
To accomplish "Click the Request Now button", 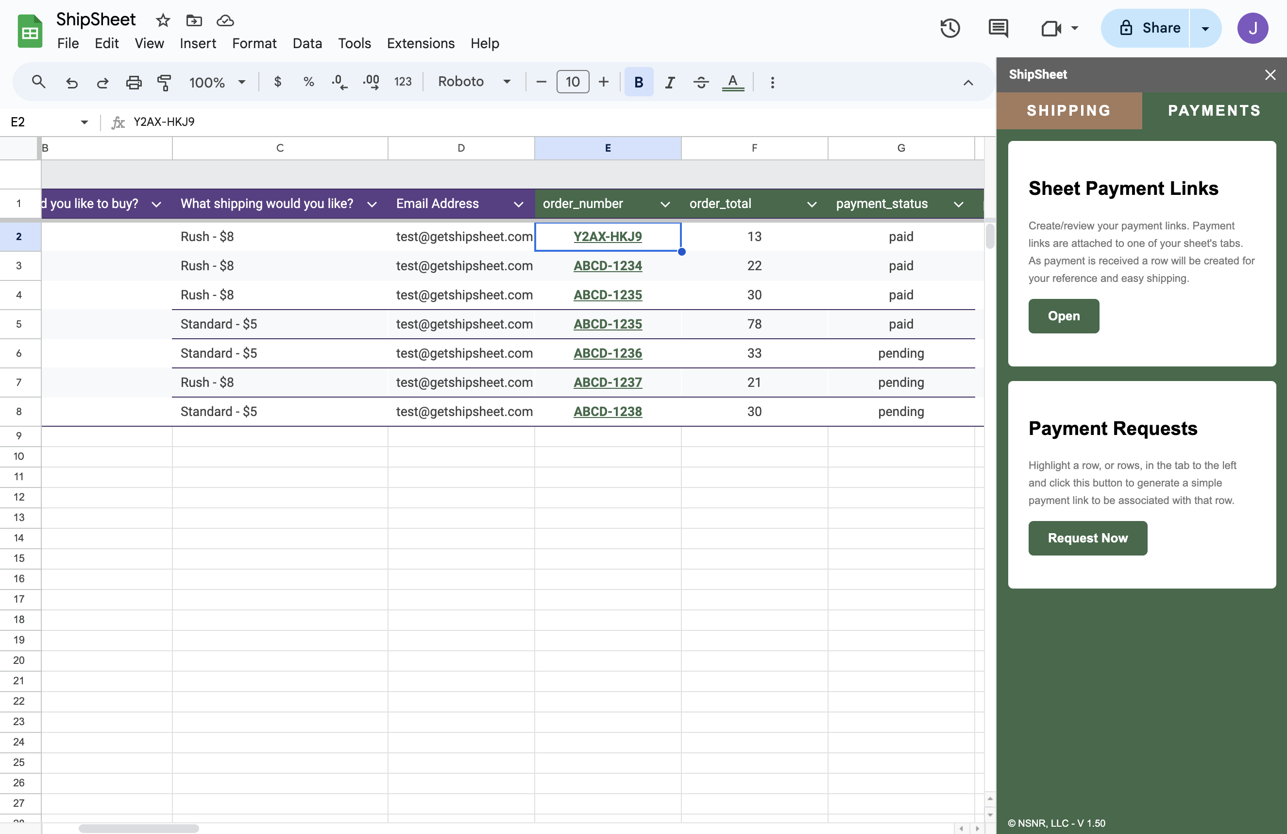I will (1087, 538).
